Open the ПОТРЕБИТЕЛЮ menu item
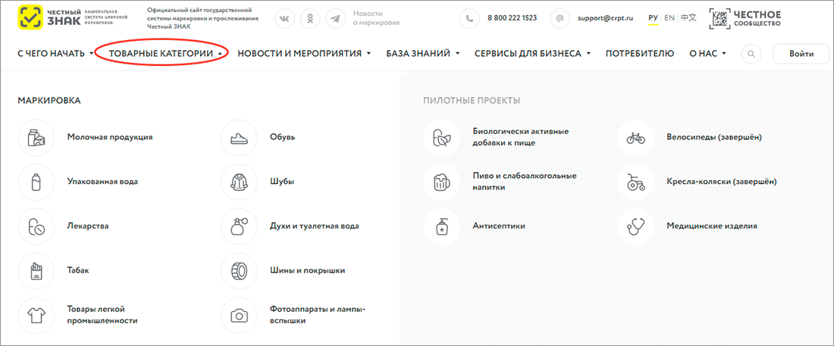 640,54
